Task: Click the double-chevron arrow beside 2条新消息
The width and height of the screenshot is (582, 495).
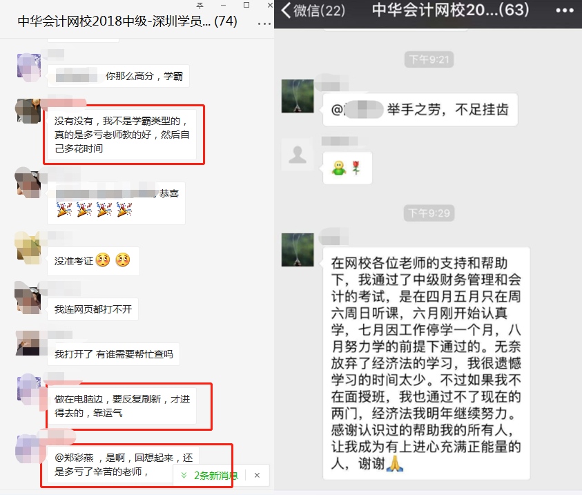Action: tap(184, 476)
